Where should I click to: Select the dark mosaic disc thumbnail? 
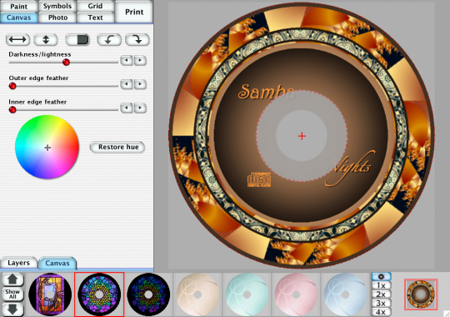click(x=148, y=294)
